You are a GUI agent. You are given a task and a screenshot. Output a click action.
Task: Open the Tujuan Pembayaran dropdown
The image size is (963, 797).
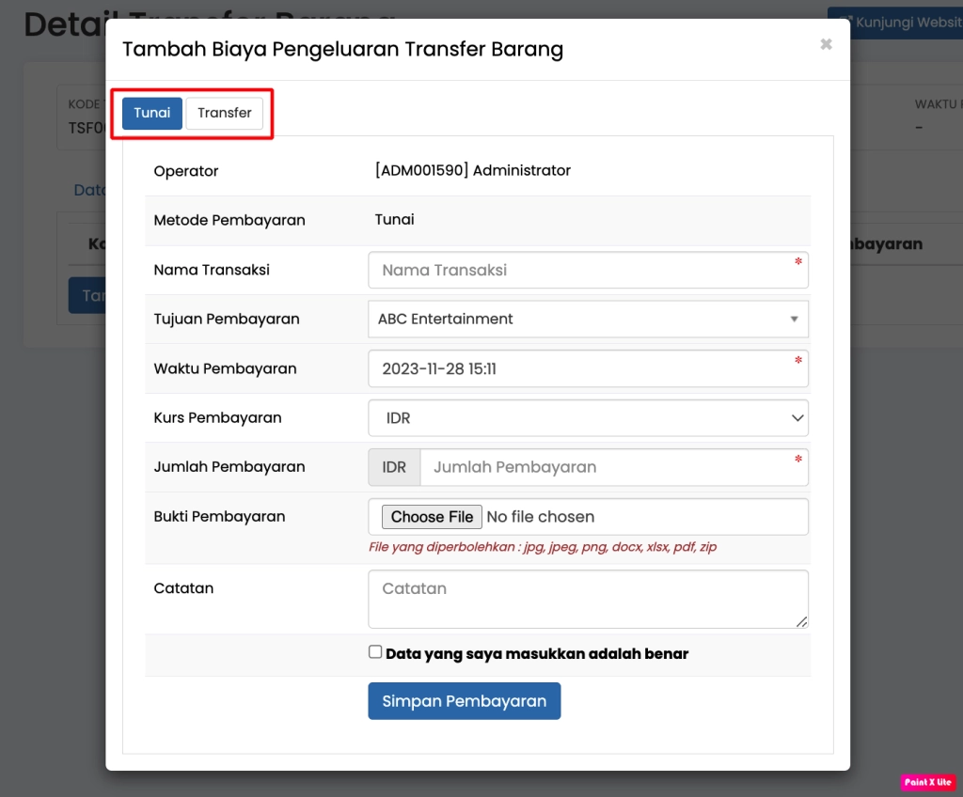[588, 319]
